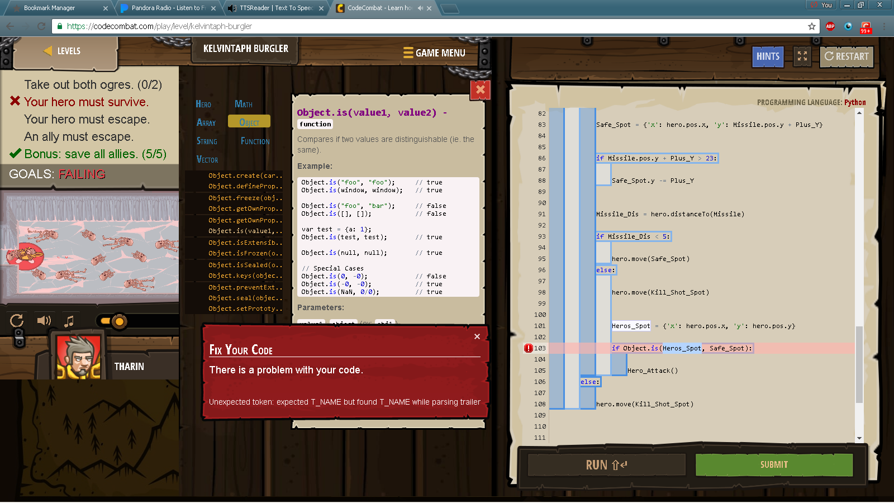The width and height of the screenshot is (894, 503).
Task: Open Object.freeze entry
Action: tap(245, 198)
